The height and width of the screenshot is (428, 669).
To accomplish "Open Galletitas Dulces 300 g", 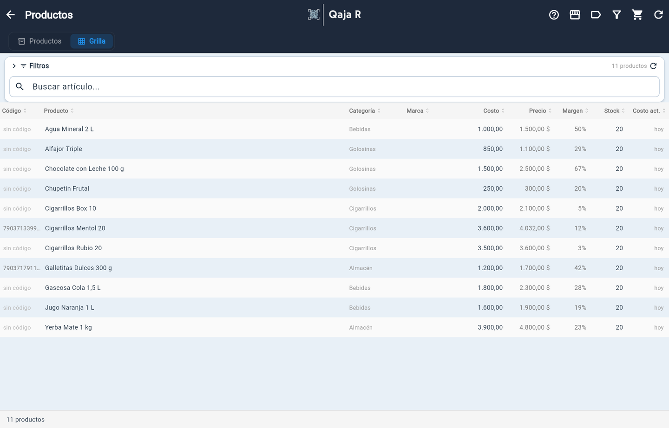I will pos(79,268).
